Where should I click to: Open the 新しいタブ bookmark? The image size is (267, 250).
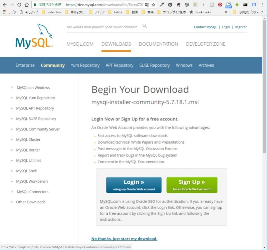pos(29,12)
